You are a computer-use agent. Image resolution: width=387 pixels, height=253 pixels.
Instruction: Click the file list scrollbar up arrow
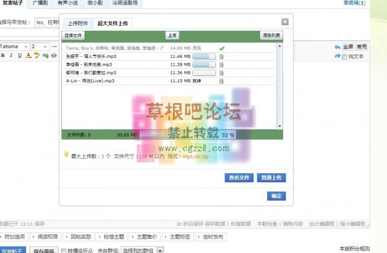280,46
